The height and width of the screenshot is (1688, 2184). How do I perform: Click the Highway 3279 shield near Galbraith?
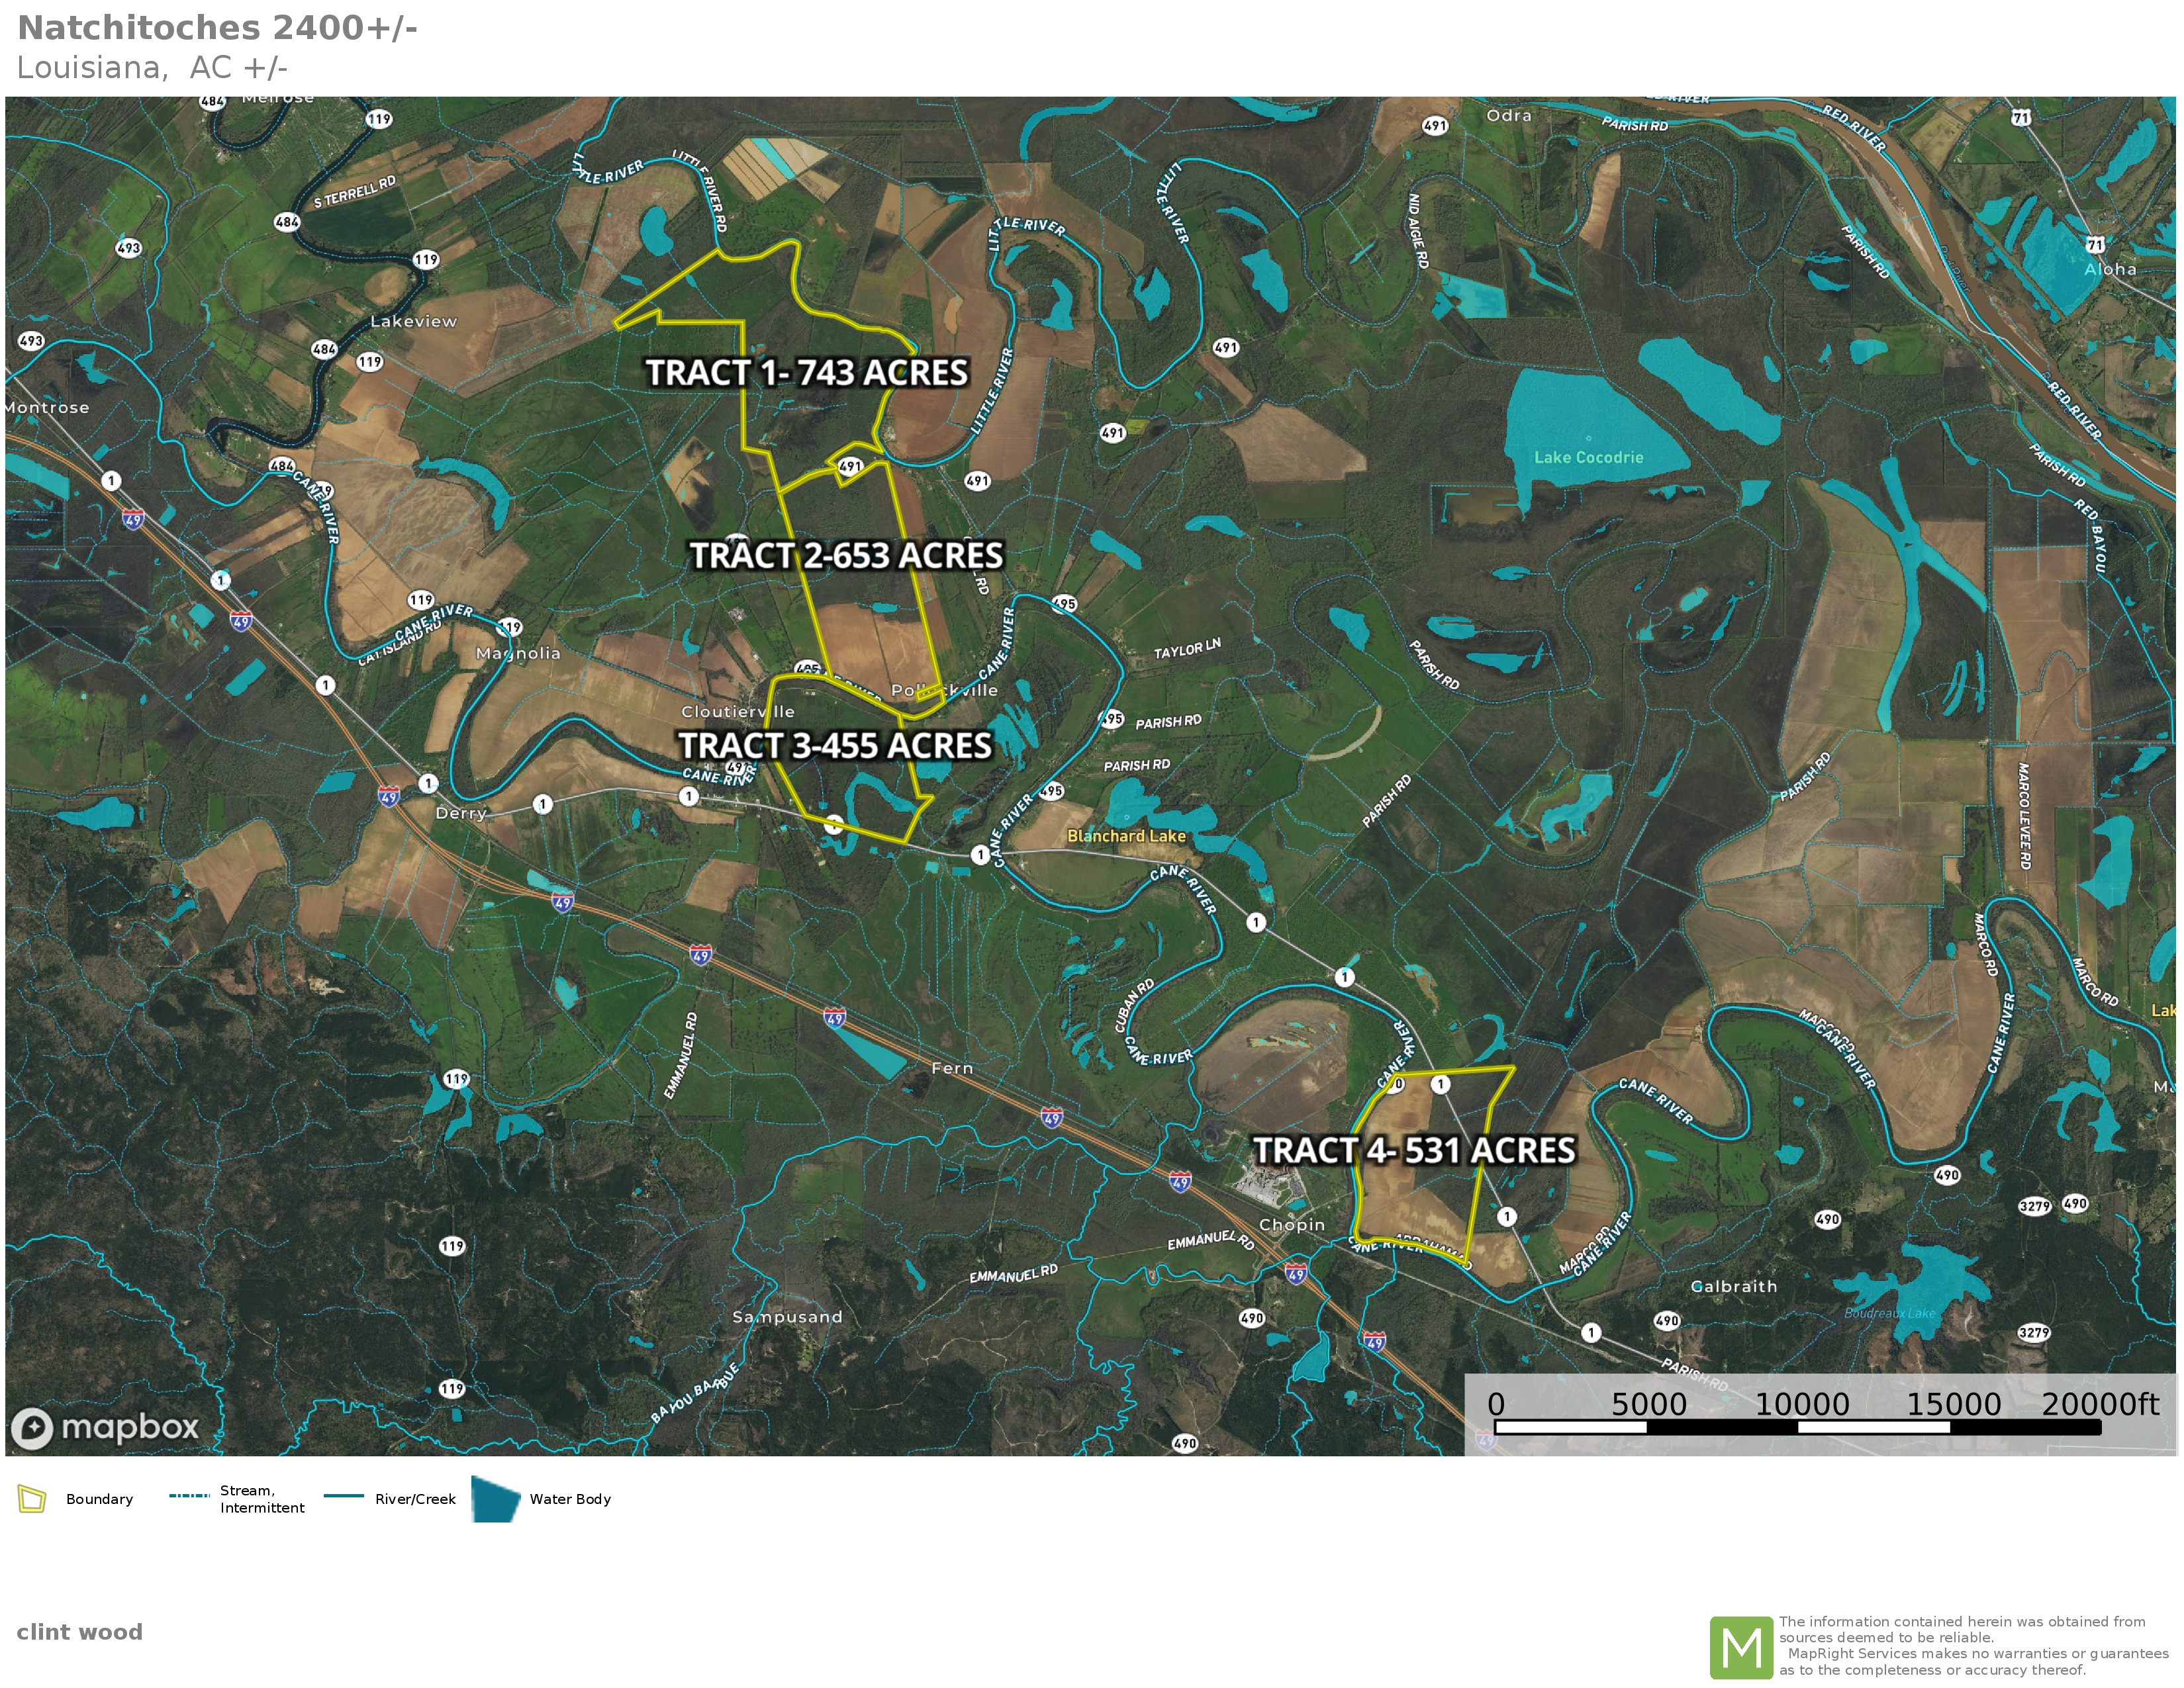coord(2033,1333)
